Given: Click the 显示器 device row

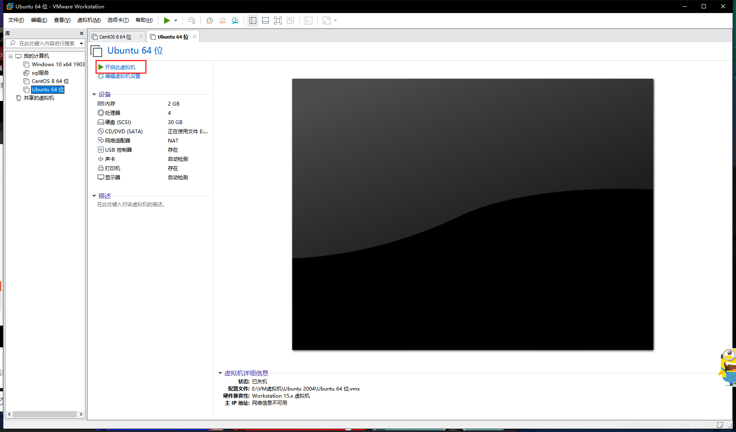Looking at the screenshot, I should pos(153,178).
